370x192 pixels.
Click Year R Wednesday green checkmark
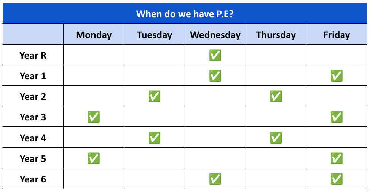pyautogui.click(x=215, y=55)
